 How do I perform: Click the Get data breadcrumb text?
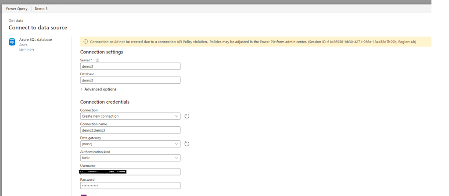pos(16,21)
